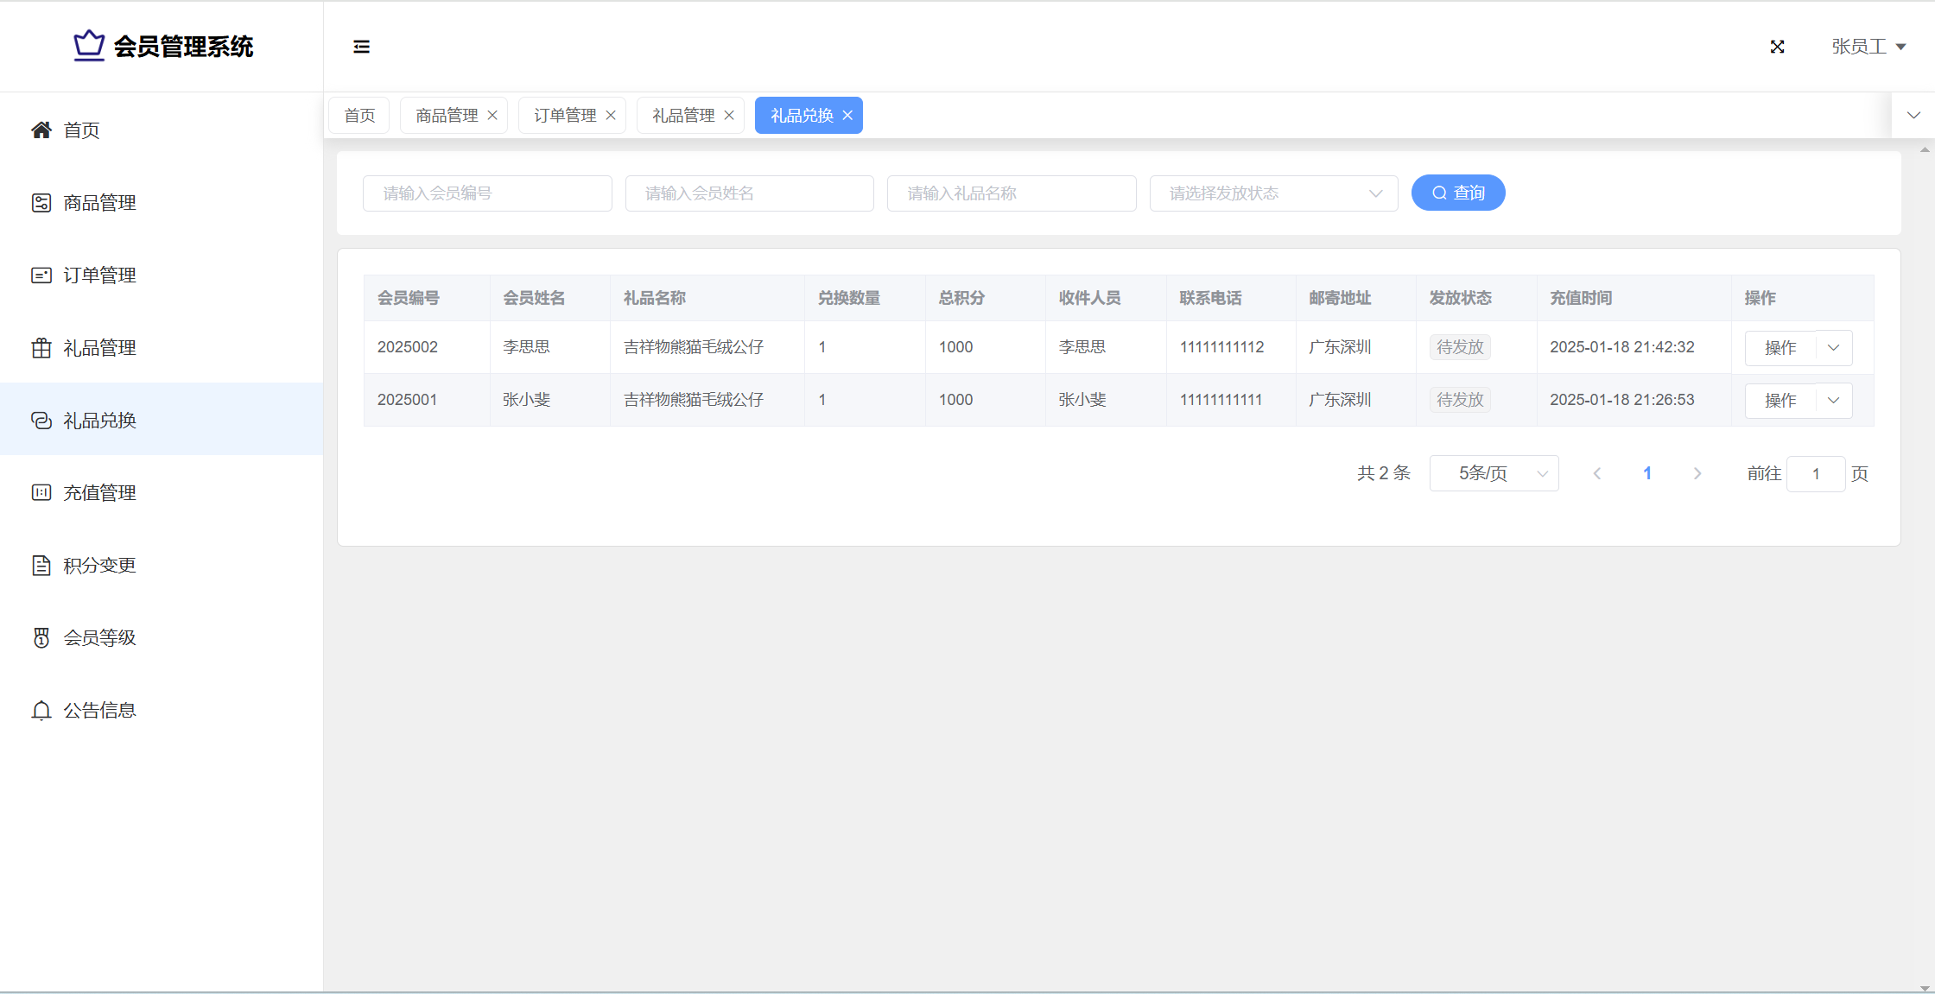Open 首页 via the house icon

(41, 130)
